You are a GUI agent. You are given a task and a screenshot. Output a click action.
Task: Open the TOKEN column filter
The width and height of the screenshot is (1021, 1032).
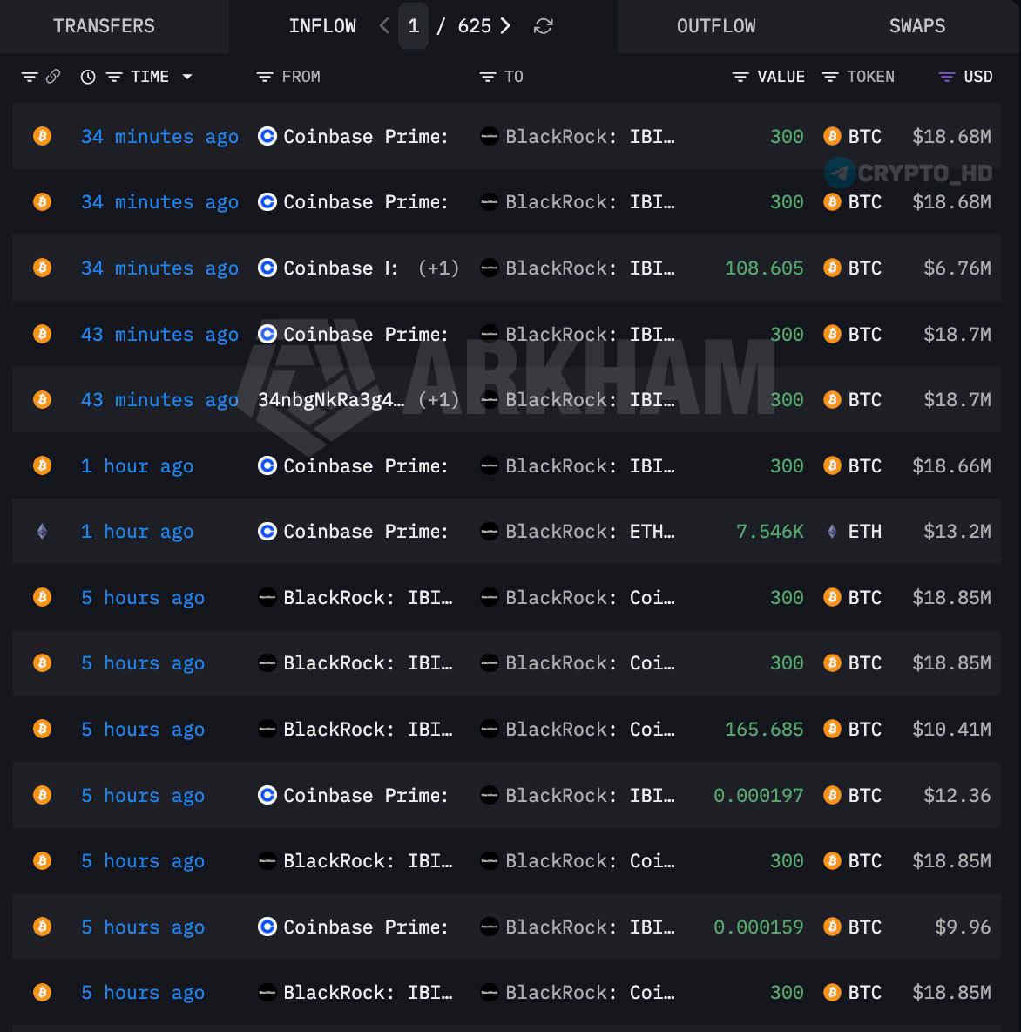pyautogui.click(x=830, y=77)
